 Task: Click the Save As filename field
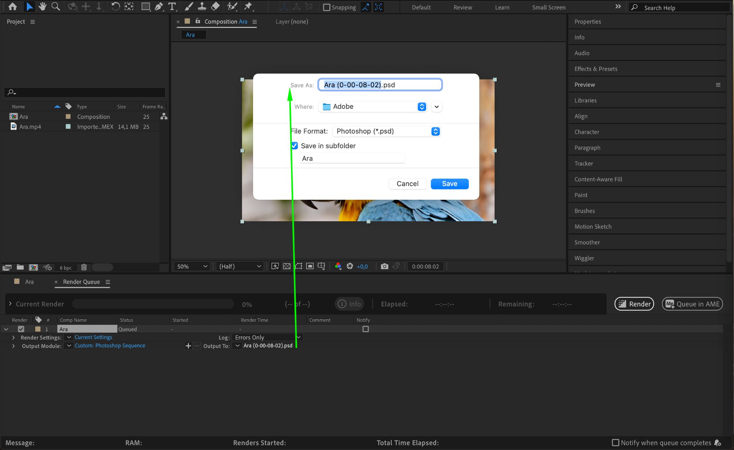[x=380, y=85]
